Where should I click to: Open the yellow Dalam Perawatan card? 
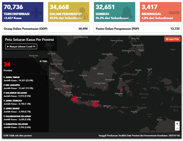(x=69, y=12)
